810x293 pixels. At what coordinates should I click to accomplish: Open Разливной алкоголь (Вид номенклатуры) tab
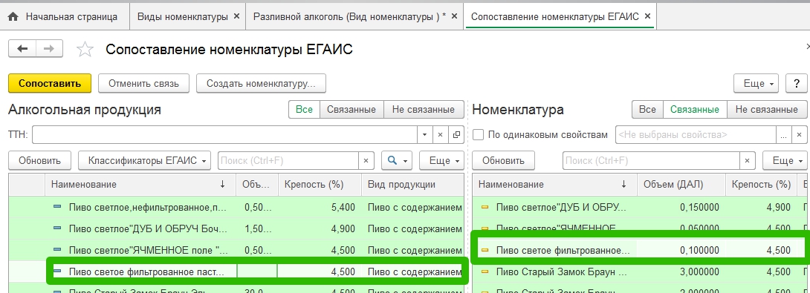coord(350,16)
